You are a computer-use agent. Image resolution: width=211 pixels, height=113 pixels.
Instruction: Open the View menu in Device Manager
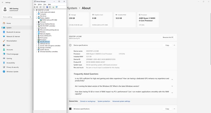pyautogui.click(x=45, y=4)
